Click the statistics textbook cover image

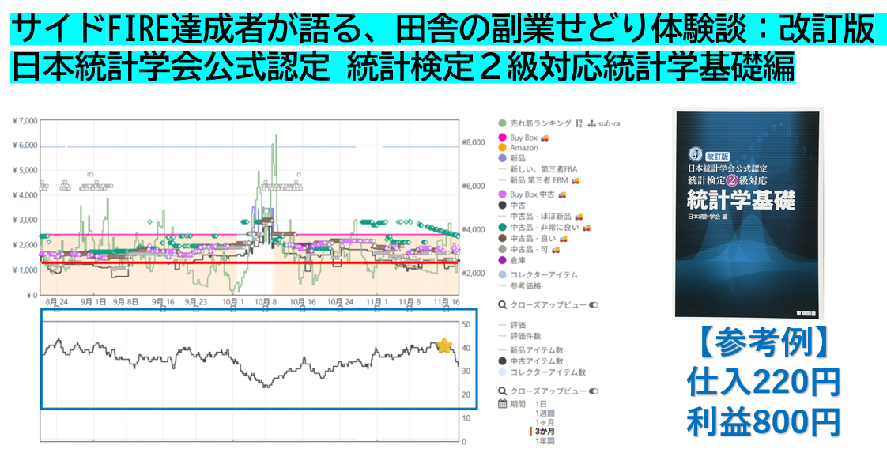[x=748, y=213]
